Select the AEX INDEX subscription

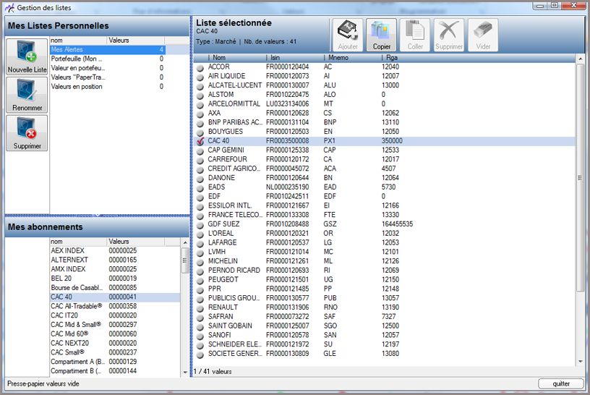115,251
